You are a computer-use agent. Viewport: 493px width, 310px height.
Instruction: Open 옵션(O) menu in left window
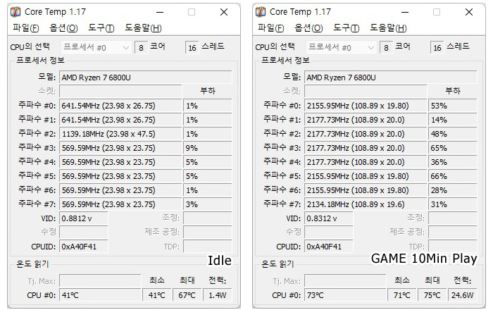(63, 28)
